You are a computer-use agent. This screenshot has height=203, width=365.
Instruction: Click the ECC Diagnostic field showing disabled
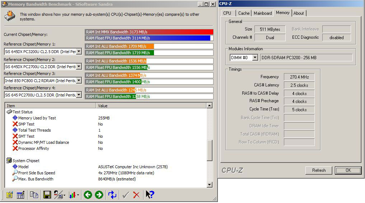(x=336, y=37)
